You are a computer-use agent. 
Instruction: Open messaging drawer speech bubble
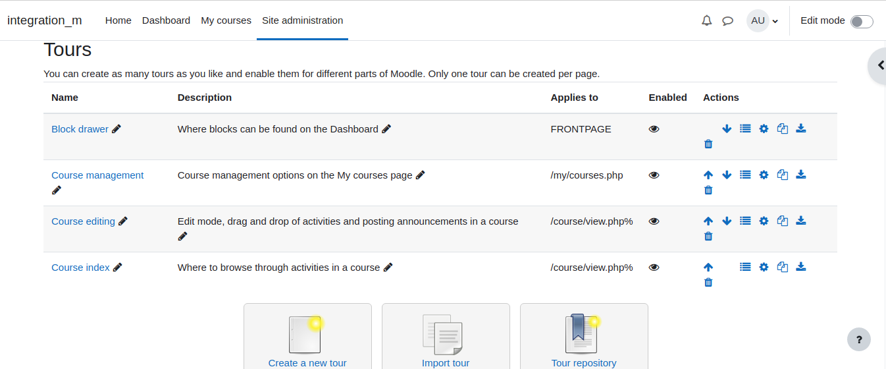click(728, 20)
